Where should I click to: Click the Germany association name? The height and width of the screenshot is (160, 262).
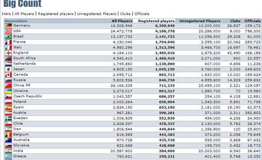point(22,26)
